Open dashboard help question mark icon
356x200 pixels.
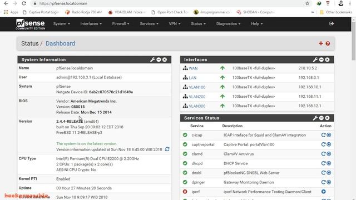[x=328, y=43]
